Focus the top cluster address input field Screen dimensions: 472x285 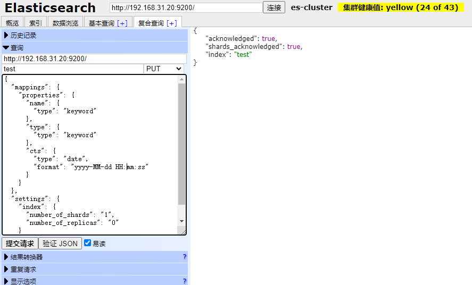186,7
